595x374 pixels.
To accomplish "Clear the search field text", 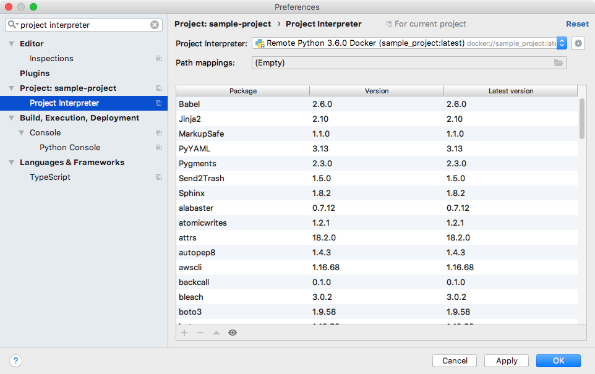I will 155,25.
